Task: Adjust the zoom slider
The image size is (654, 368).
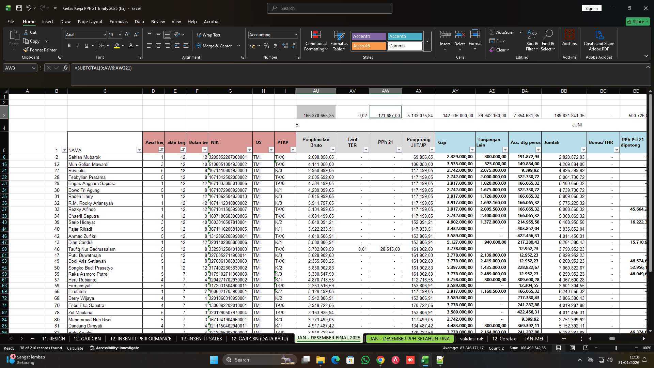Action: coord(616,348)
